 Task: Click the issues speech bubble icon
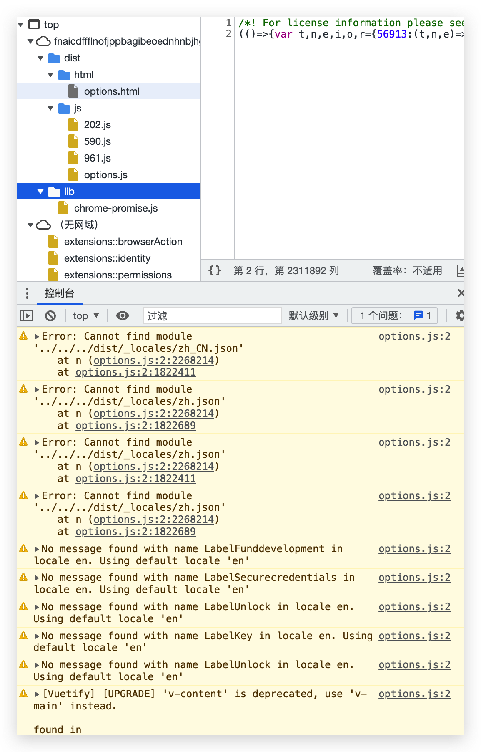pos(418,316)
